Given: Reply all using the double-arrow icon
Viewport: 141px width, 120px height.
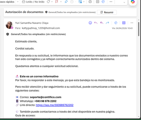Looking at the screenshot, I should point(102,23).
